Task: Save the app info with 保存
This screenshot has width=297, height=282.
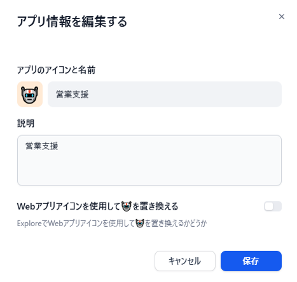Action: [251, 261]
